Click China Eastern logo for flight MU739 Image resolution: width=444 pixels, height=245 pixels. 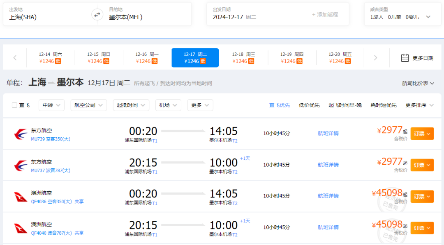click(21, 134)
